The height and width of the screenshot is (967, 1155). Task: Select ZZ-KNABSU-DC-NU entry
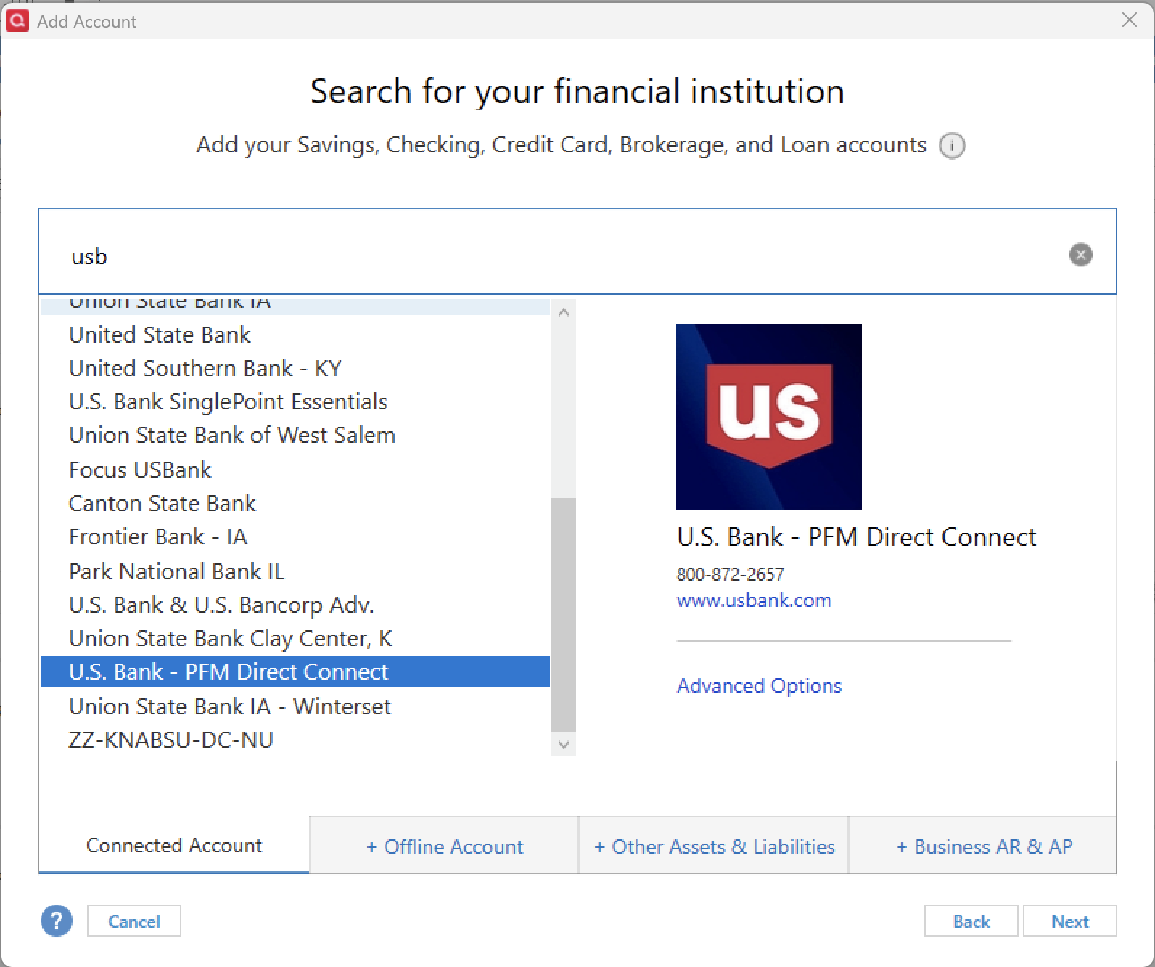coord(295,740)
